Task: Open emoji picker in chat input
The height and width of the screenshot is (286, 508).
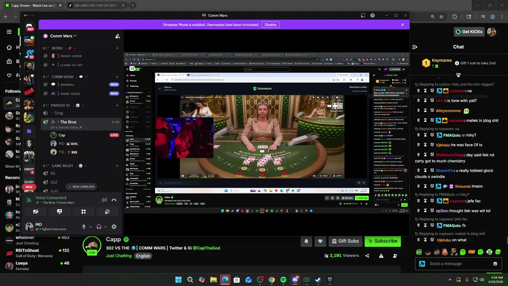Action: (x=495, y=264)
